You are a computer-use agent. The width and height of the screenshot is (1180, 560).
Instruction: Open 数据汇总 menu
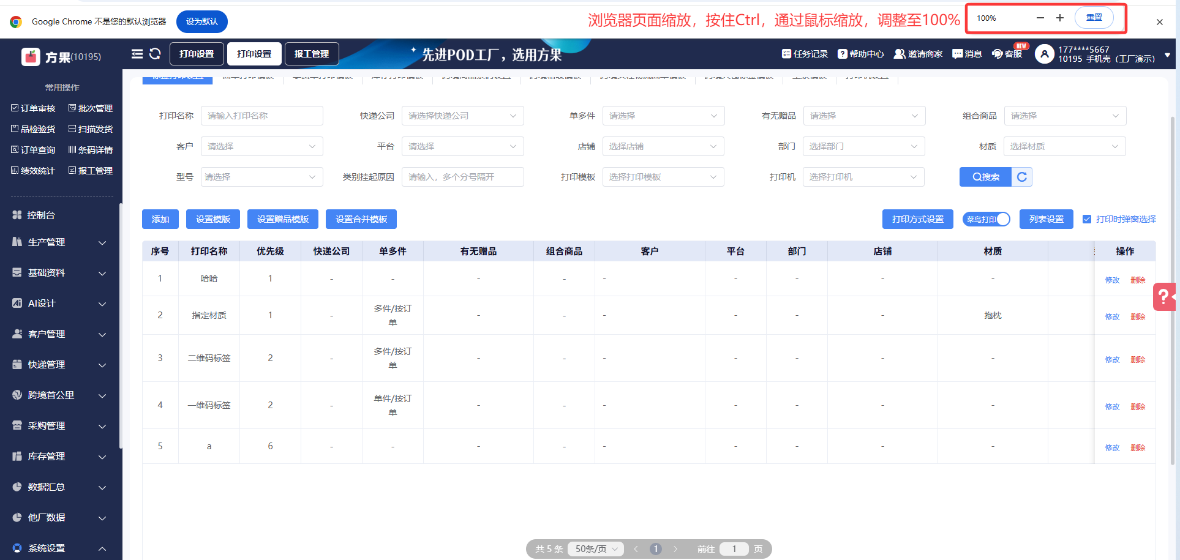pyautogui.click(x=60, y=487)
